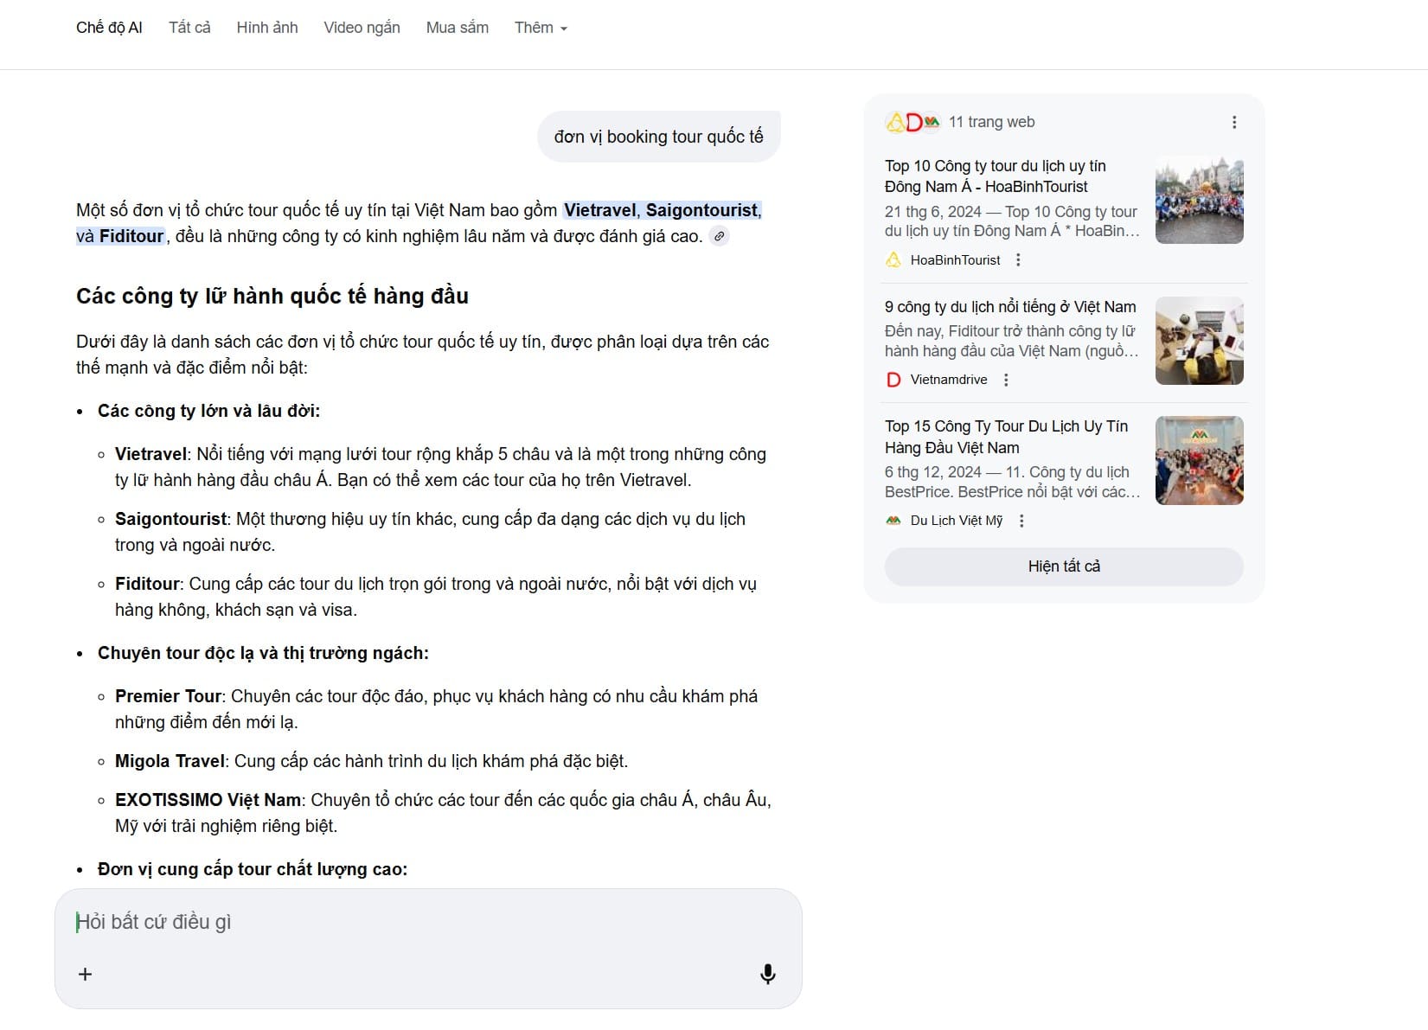Viewport: 1428px width, 1030px height.
Task: Open three-dot options next to Vietnamdrive source
Action: click(1005, 380)
